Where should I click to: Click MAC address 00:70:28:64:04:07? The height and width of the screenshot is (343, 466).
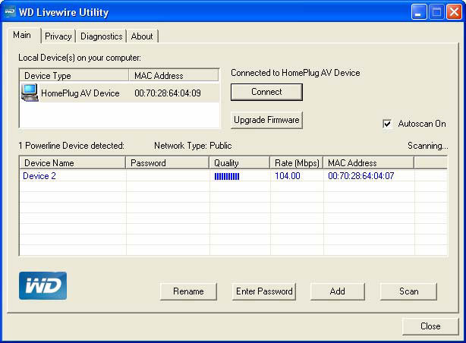[361, 176]
